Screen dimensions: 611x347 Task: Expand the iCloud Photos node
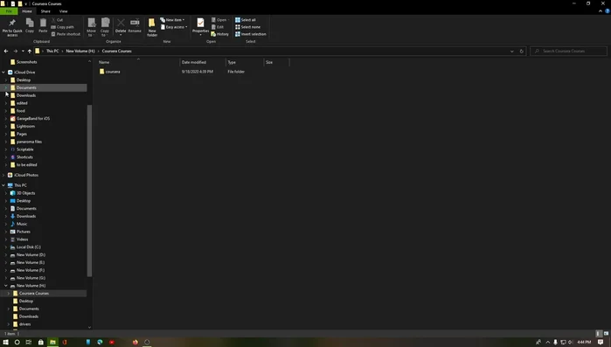point(3,176)
